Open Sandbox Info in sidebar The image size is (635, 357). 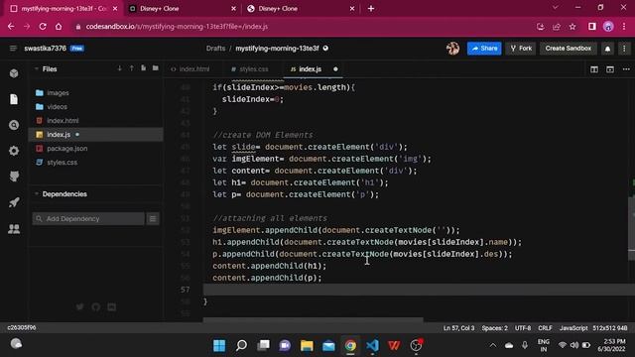14,73
